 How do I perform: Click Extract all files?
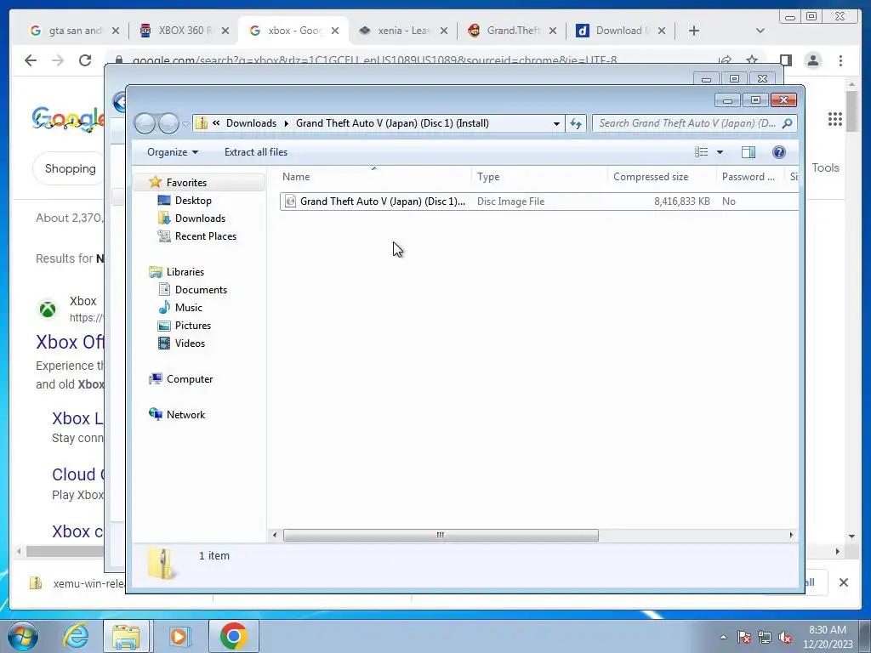coord(255,152)
